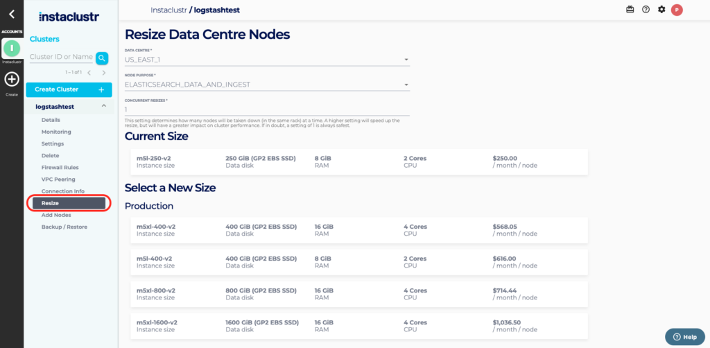Click the Create Cluster button
The width and height of the screenshot is (710, 348).
click(69, 89)
